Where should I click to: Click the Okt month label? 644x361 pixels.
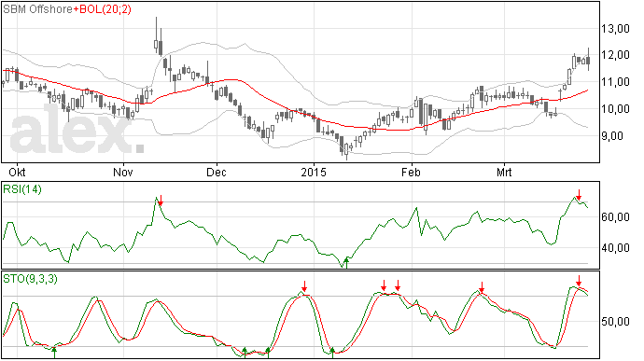pyautogui.click(x=17, y=172)
